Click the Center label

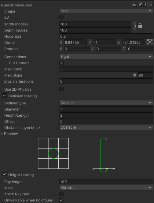point(10,43)
